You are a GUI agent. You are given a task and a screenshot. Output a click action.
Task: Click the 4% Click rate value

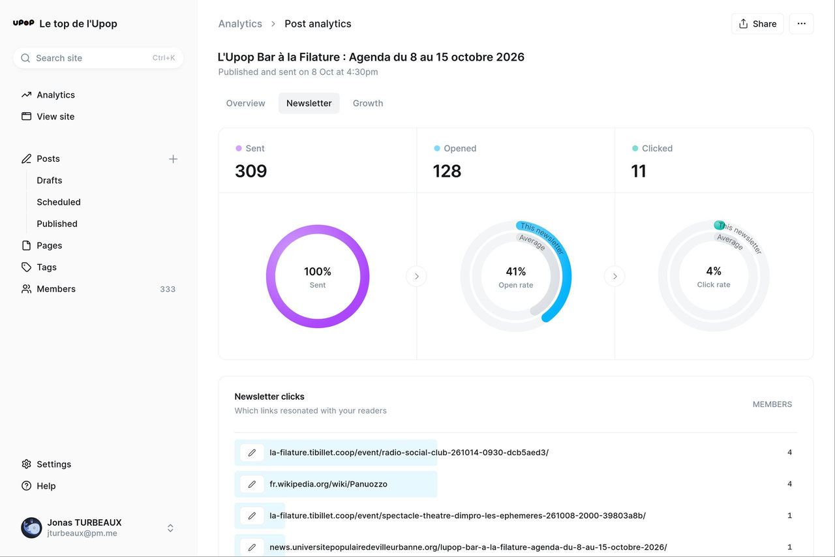pyautogui.click(x=714, y=271)
